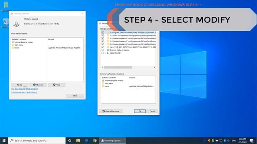Click the 'Search the web and your PC' box
257x144 pixels.
point(37,140)
